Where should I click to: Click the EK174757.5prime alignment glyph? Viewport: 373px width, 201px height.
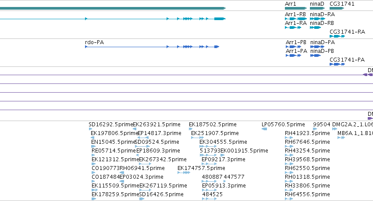pos(184,173)
